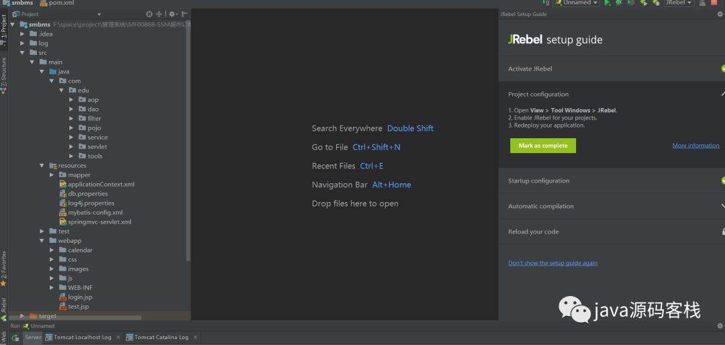Screen dimensions: 725x345
Task: Click the smbms breadcrumb in navigation bar
Action: click(19, 3)
